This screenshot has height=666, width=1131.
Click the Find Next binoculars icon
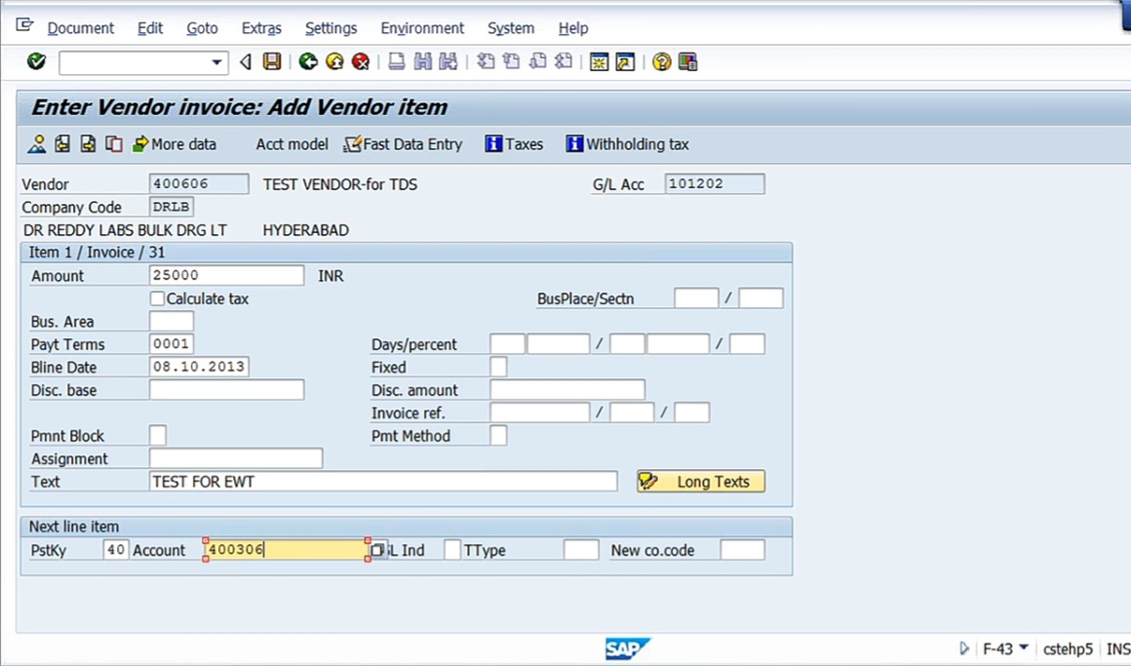pos(448,61)
